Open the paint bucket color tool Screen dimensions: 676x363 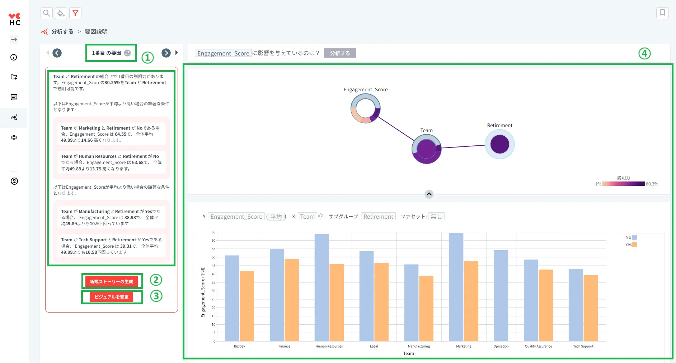tap(61, 13)
